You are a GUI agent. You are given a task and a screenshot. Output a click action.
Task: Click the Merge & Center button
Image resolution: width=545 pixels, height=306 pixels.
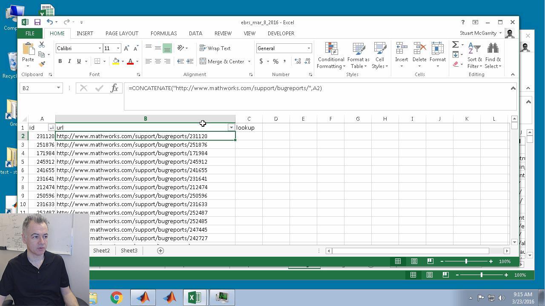(x=222, y=61)
